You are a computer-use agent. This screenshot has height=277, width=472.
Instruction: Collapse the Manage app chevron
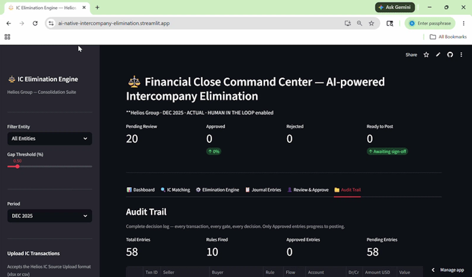click(433, 270)
